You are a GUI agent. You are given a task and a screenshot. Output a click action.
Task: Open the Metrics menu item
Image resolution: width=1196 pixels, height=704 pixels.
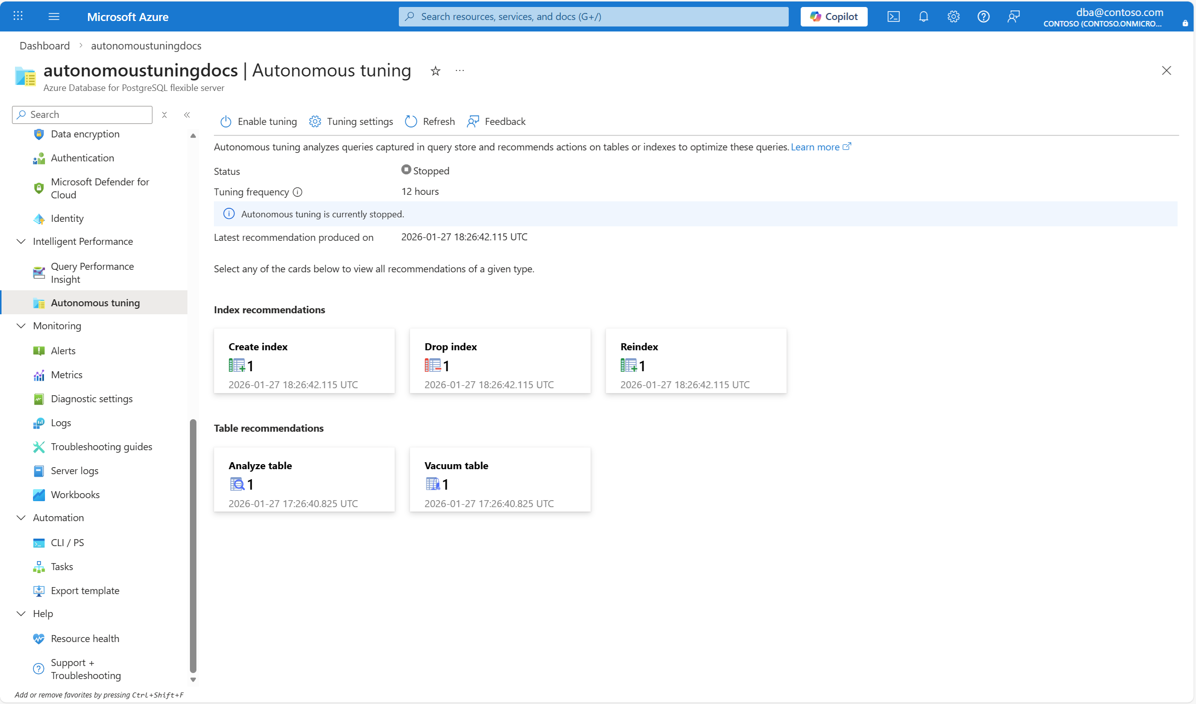[66, 375]
